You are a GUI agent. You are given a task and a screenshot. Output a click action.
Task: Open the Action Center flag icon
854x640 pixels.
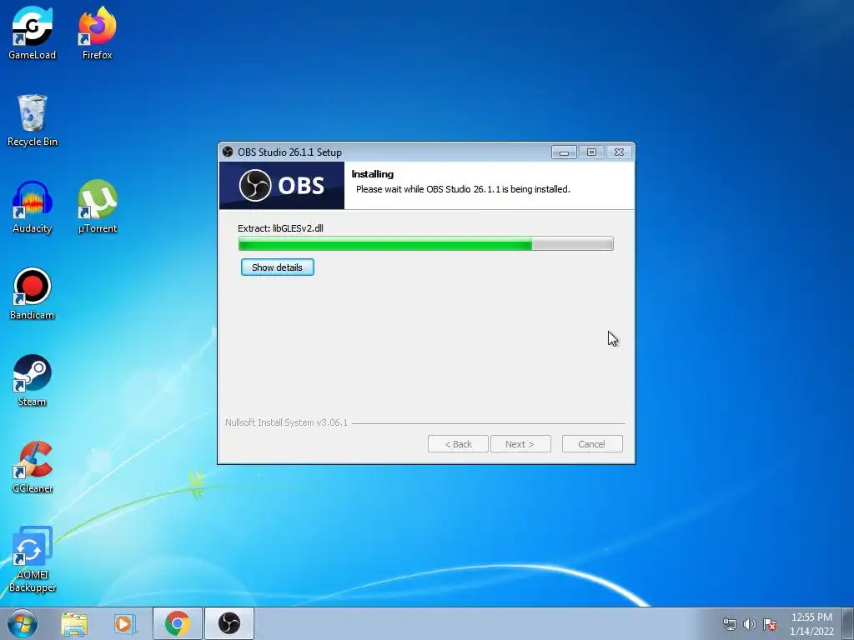(x=770, y=624)
